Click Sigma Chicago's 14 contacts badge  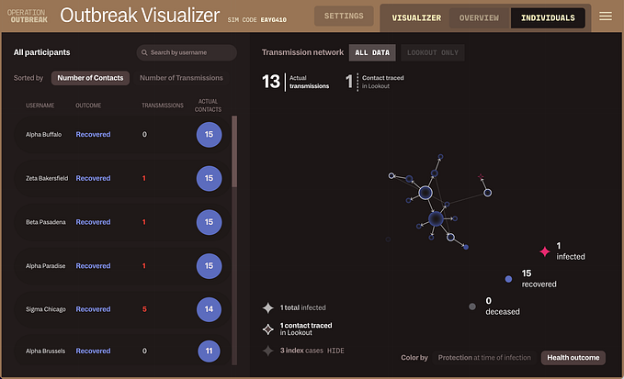point(209,309)
